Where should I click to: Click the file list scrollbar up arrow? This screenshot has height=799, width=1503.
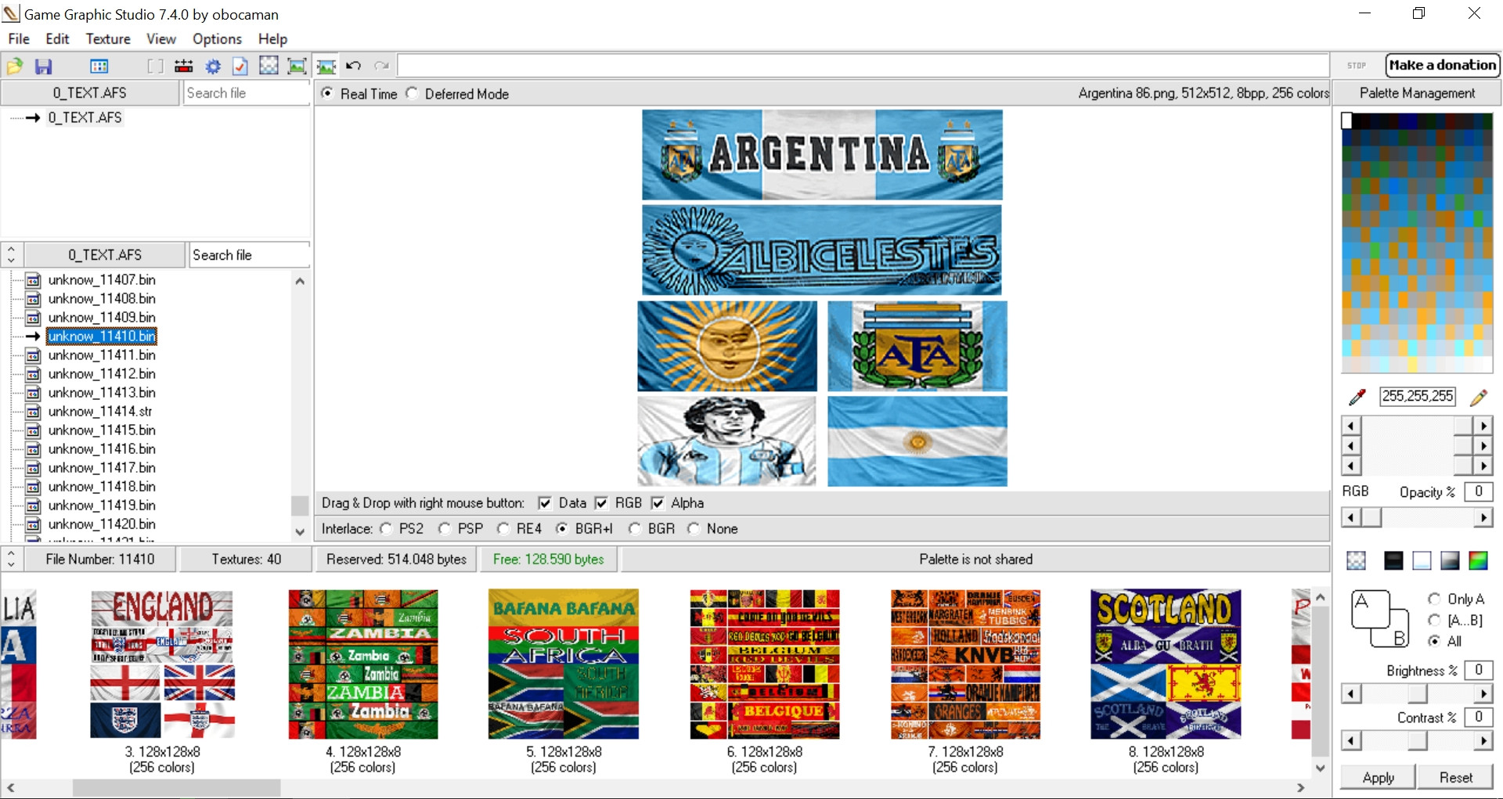click(x=300, y=281)
